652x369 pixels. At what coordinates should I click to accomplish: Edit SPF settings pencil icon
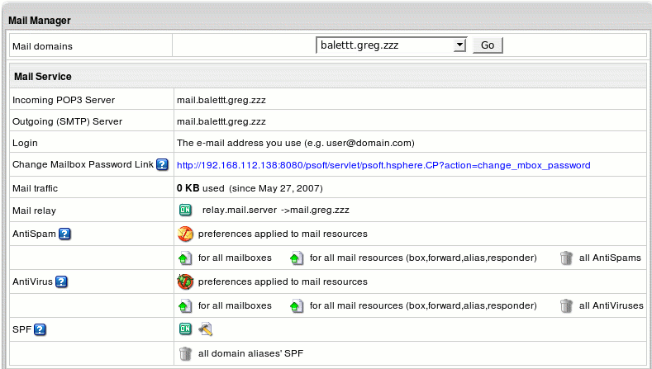point(206,330)
